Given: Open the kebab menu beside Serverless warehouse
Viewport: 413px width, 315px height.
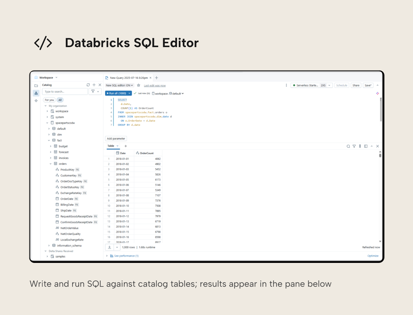Looking at the screenshot, I should [x=286, y=85].
